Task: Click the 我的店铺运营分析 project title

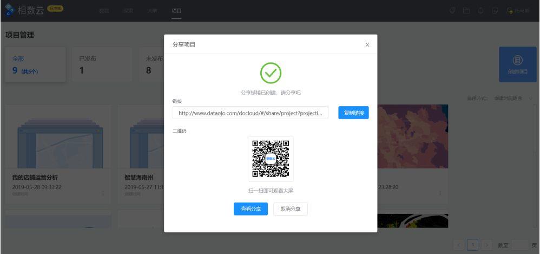Action: pyautogui.click(x=35, y=178)
